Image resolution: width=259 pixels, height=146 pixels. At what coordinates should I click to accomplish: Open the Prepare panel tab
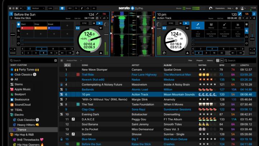200,61
